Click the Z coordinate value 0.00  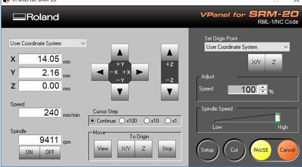(x=40, y=86)
